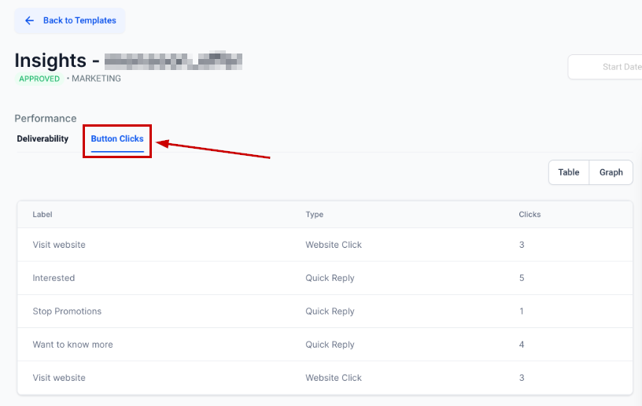Click the first Visit website row label
The height and width of the screenshot is (406, 642).
pos(59,245)
